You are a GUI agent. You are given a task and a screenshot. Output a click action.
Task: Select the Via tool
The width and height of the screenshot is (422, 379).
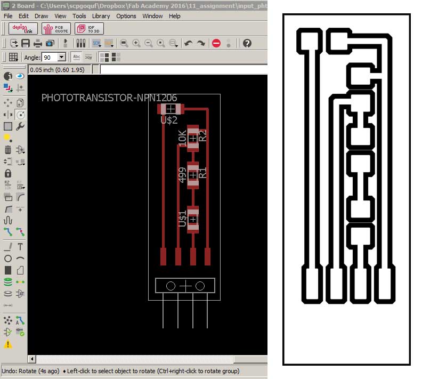click(x=8, y=282)
